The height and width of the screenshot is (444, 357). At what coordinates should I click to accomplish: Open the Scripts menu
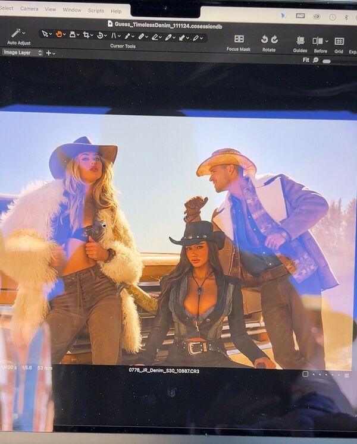point(96,11)
